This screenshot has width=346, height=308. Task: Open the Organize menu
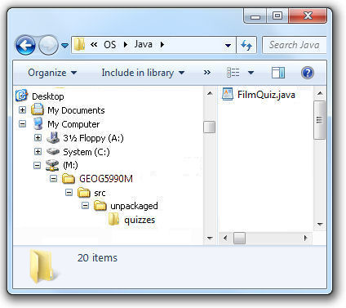(x=52, y=73)
